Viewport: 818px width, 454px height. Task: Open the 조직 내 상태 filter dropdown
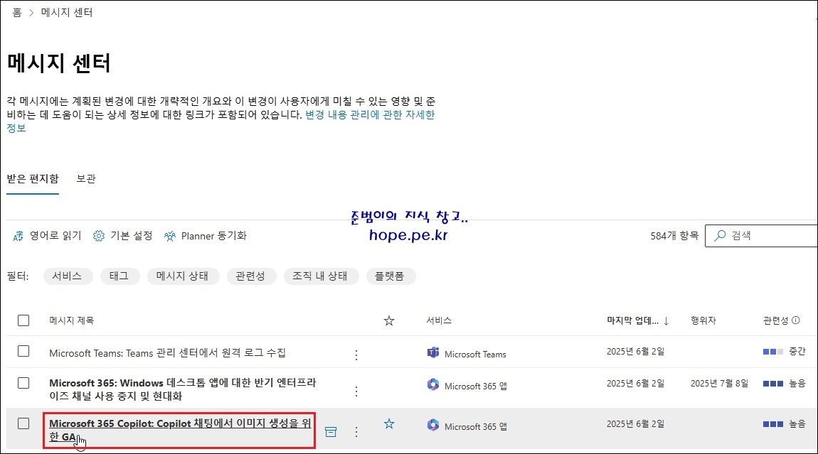click(320, 276)
